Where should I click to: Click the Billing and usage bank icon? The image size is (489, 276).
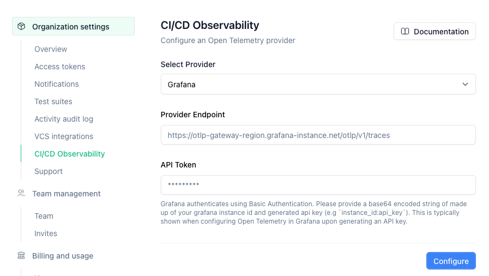click(x=21, y=256)
